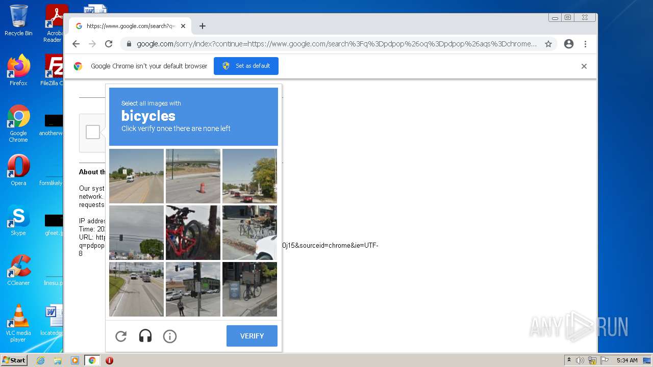Tick the reCAPTCHA robot checkbox
Image resolution: width=653 pixels, height=367 pixels.
pos(93,132)
